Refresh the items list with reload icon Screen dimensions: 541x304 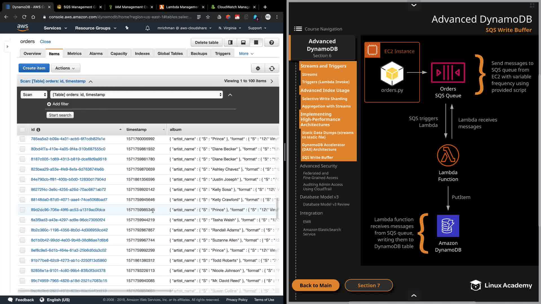pyautogui.click(x=272, y=68)
